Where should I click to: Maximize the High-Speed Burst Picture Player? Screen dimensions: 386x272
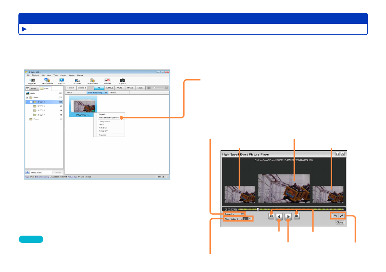pyautogui.click(x=337, y=154)
